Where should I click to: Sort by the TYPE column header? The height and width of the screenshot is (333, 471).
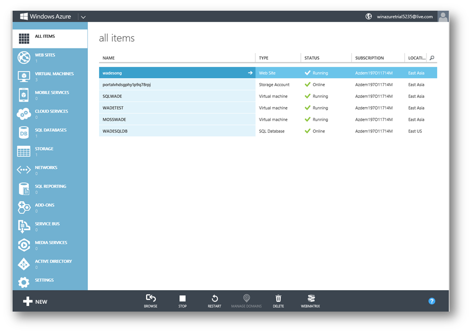click(x=264, y=58)
